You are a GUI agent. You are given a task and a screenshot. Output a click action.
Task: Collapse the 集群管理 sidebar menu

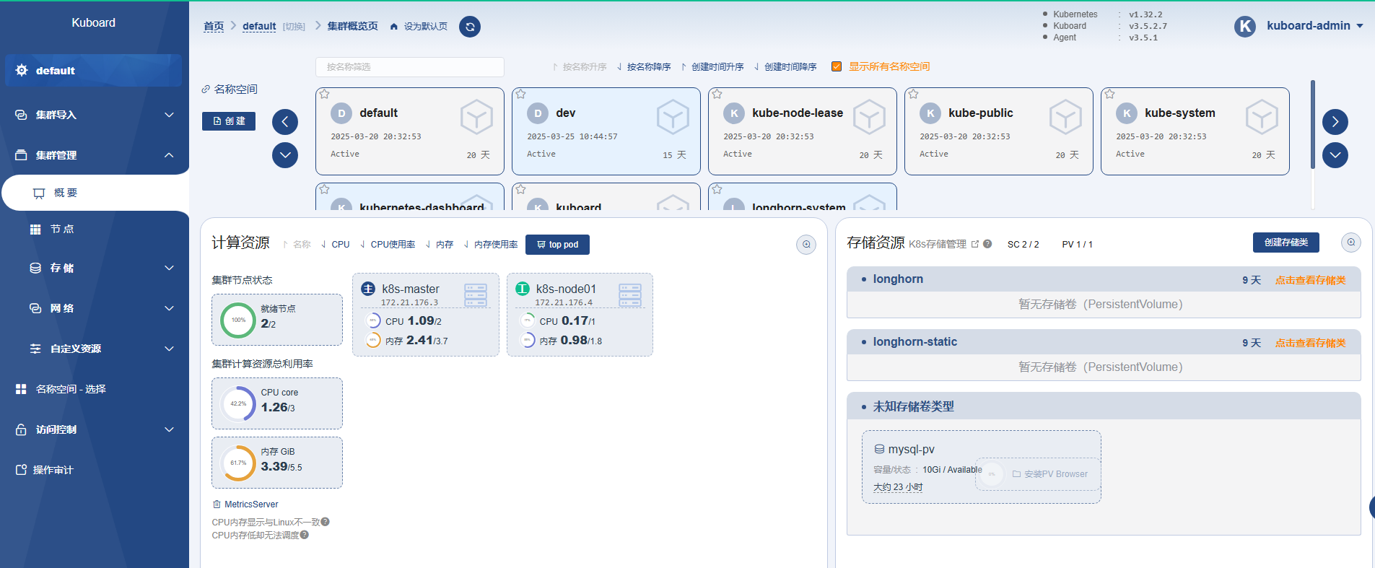click(95, 155)
